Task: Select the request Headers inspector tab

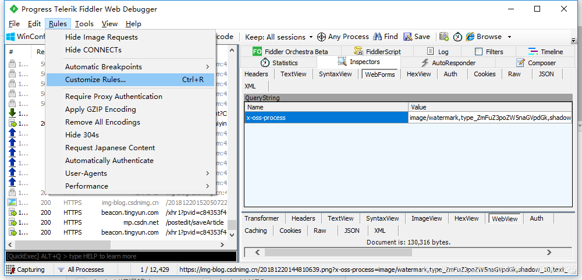Action: [x=256, y=74]
